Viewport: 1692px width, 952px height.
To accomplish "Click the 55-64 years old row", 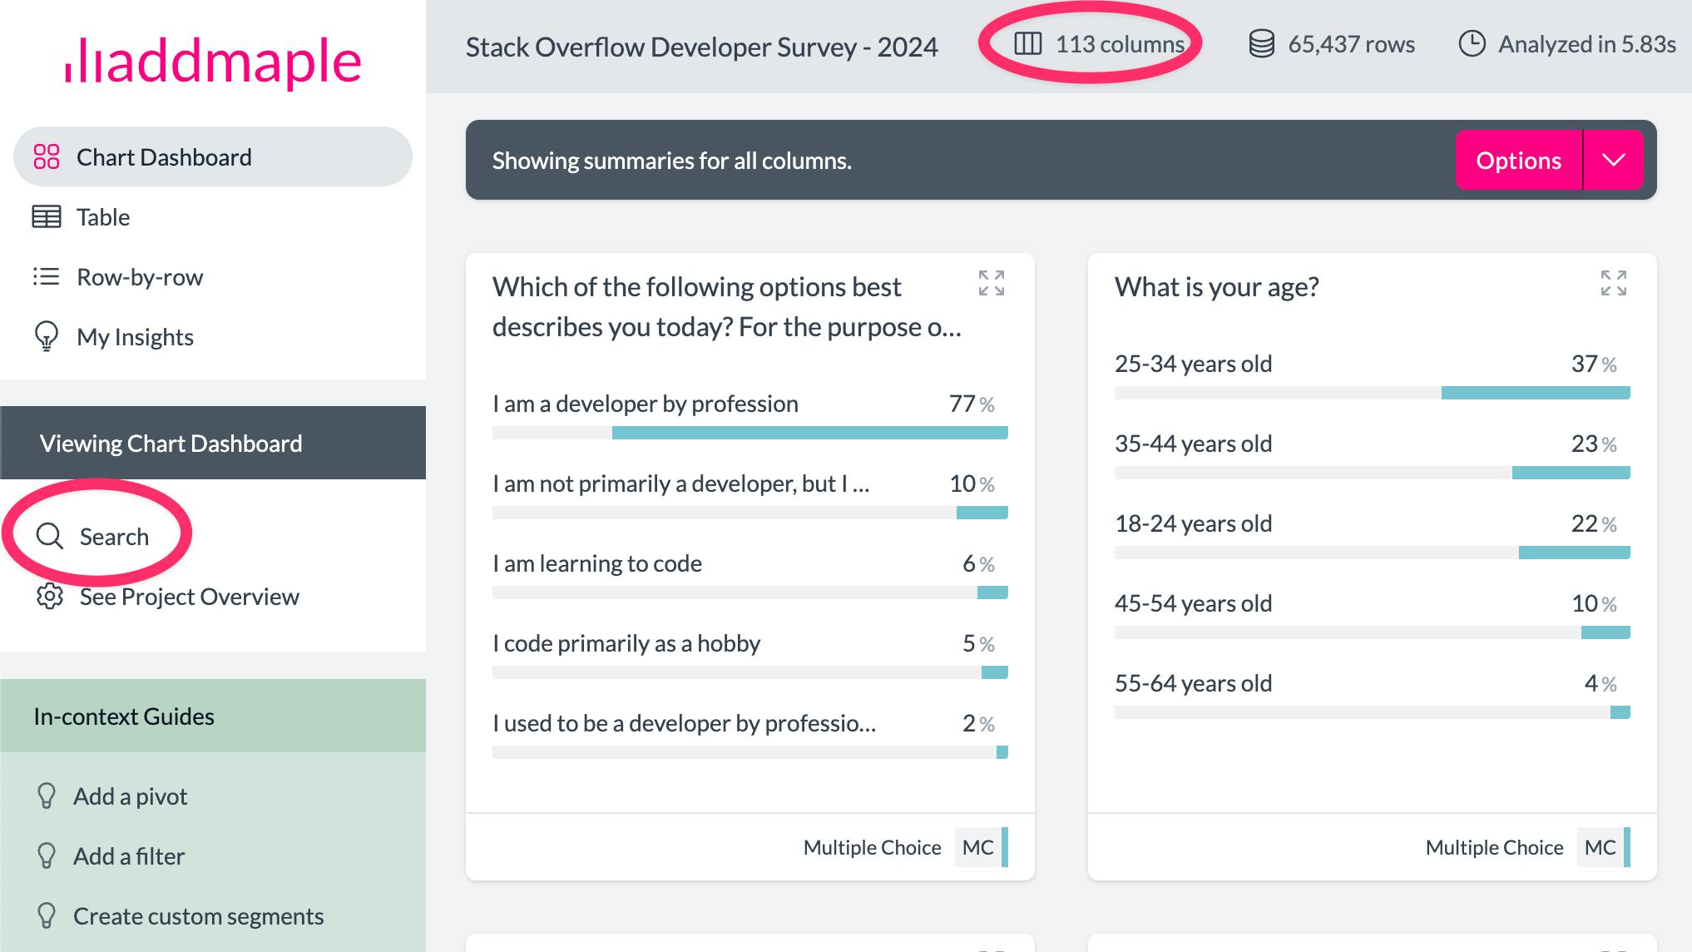I will (1373, 696).
